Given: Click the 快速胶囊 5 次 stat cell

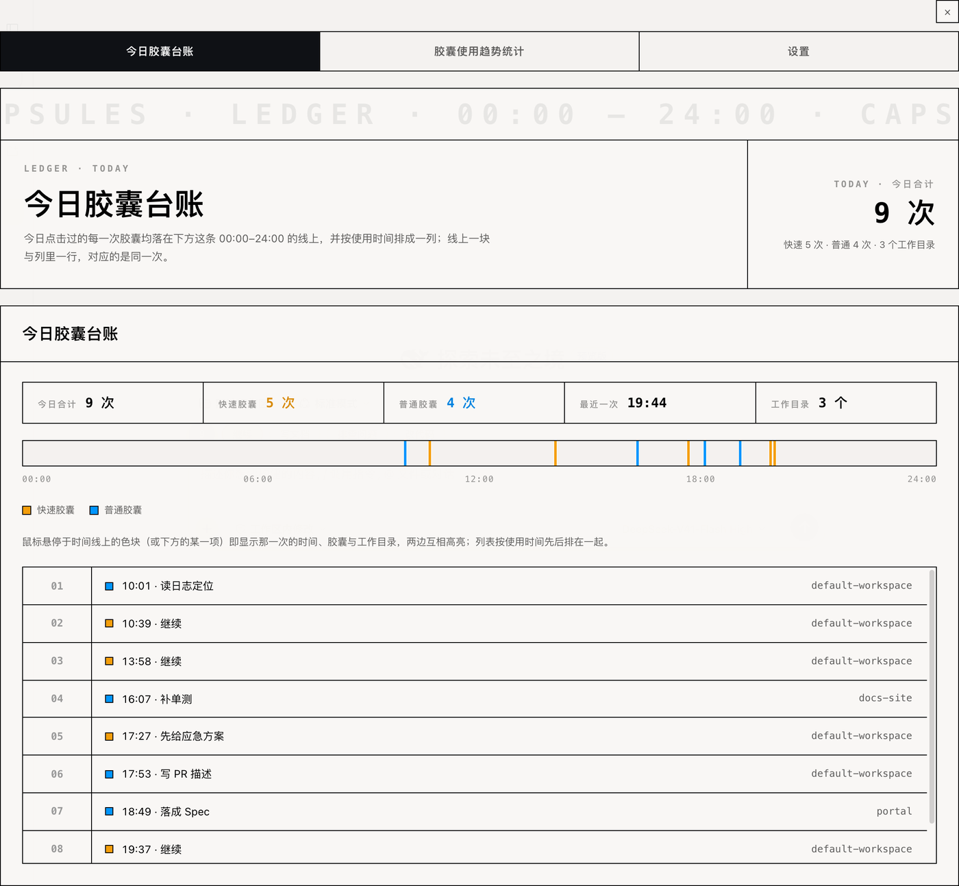Looking at the screenshot, I should tap(294, 403).
